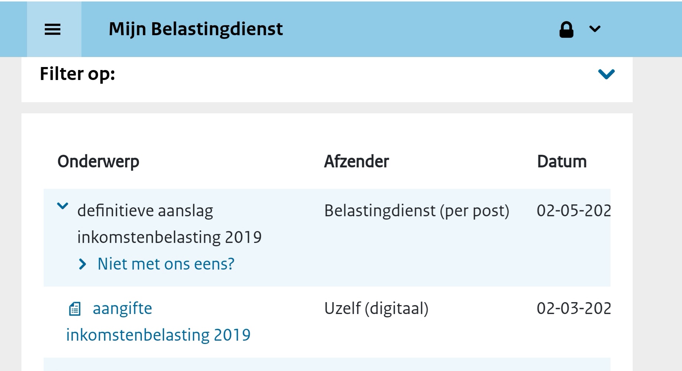
Task: Click the 02-05 date in first row
Action: [x=573, y=211]
